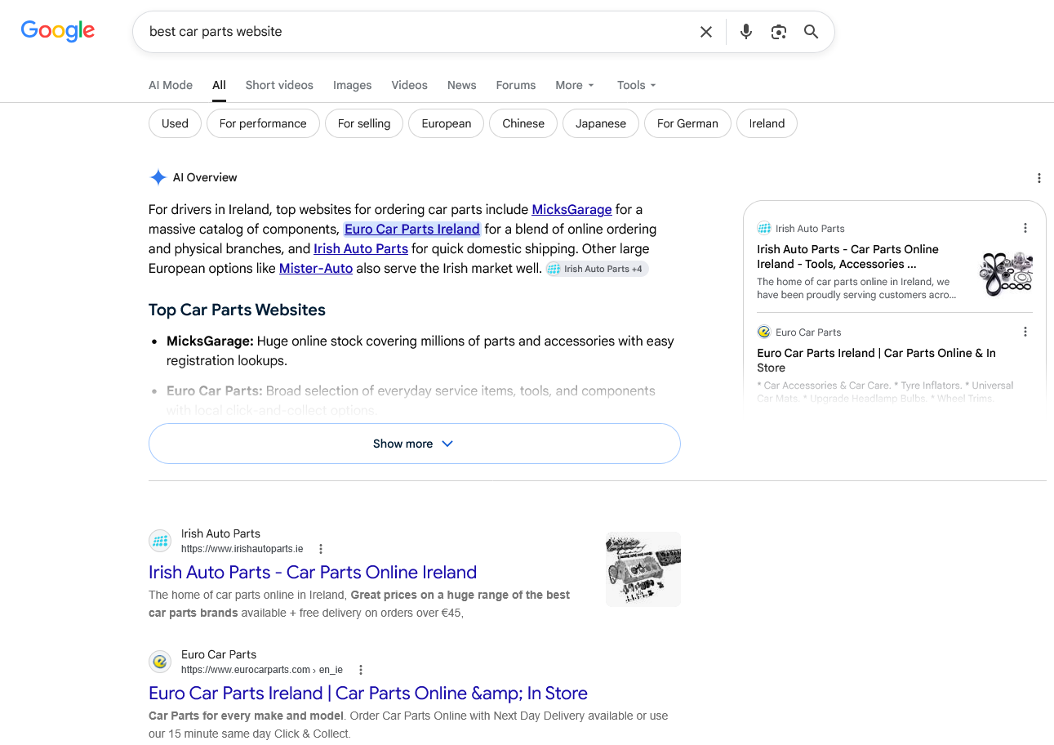Click the AI Overview sparkle icon
The width and height of the screenshot is (1054, 745).
click(158, 177)
